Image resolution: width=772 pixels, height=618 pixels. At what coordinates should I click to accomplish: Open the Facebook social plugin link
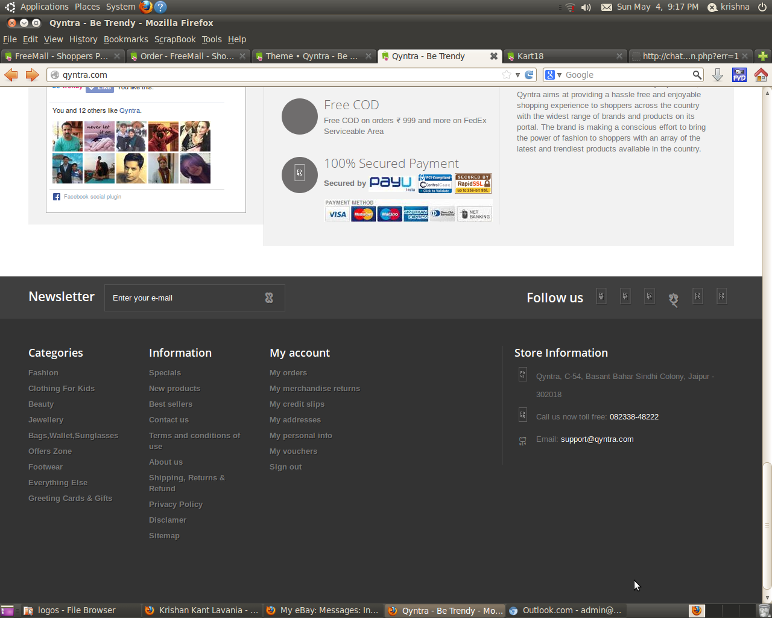(x=93, y=197)
